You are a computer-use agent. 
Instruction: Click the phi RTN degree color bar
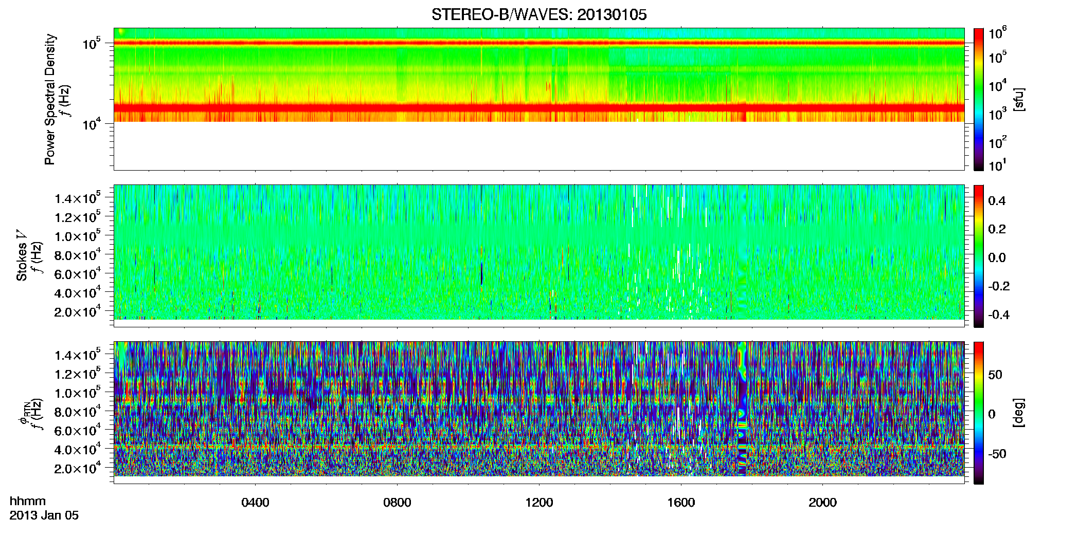tap(979, 413)
